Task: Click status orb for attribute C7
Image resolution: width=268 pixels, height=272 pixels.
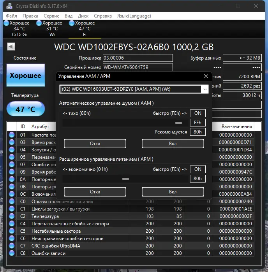Action: 12,246
